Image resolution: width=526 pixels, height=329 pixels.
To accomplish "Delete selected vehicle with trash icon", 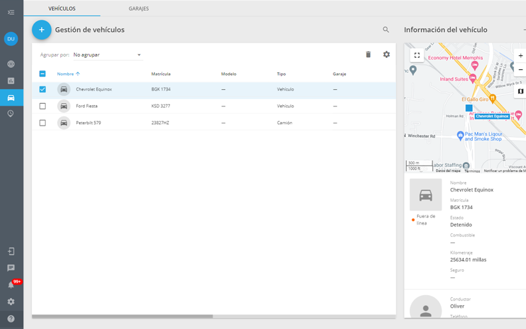I will pos(369,55).
